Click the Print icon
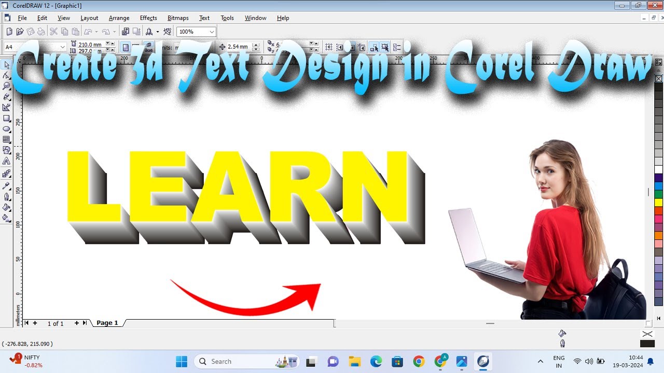Image resolution: width=664 pixels, height=373 pixels. point(41,32)
